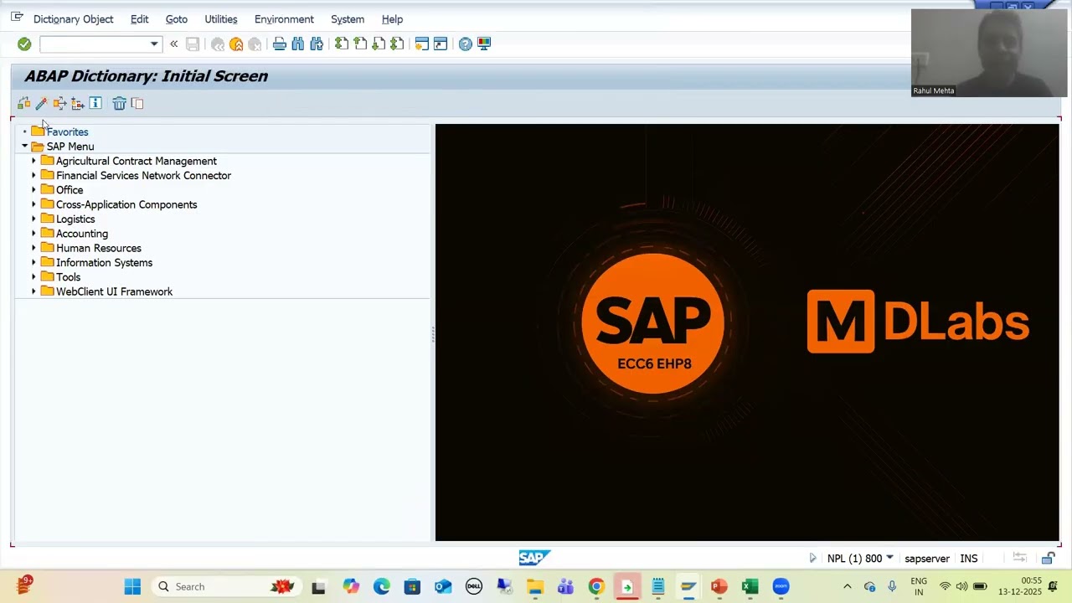Click the orange Exit icon
This screenshot has height=603, width=1072.
[x=236, y=44]
